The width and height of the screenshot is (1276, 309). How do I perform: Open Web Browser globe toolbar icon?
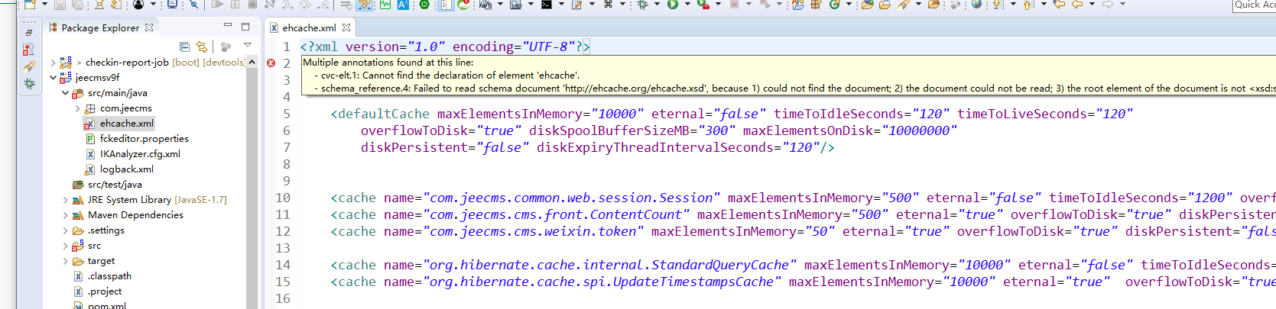click(976, 5)
